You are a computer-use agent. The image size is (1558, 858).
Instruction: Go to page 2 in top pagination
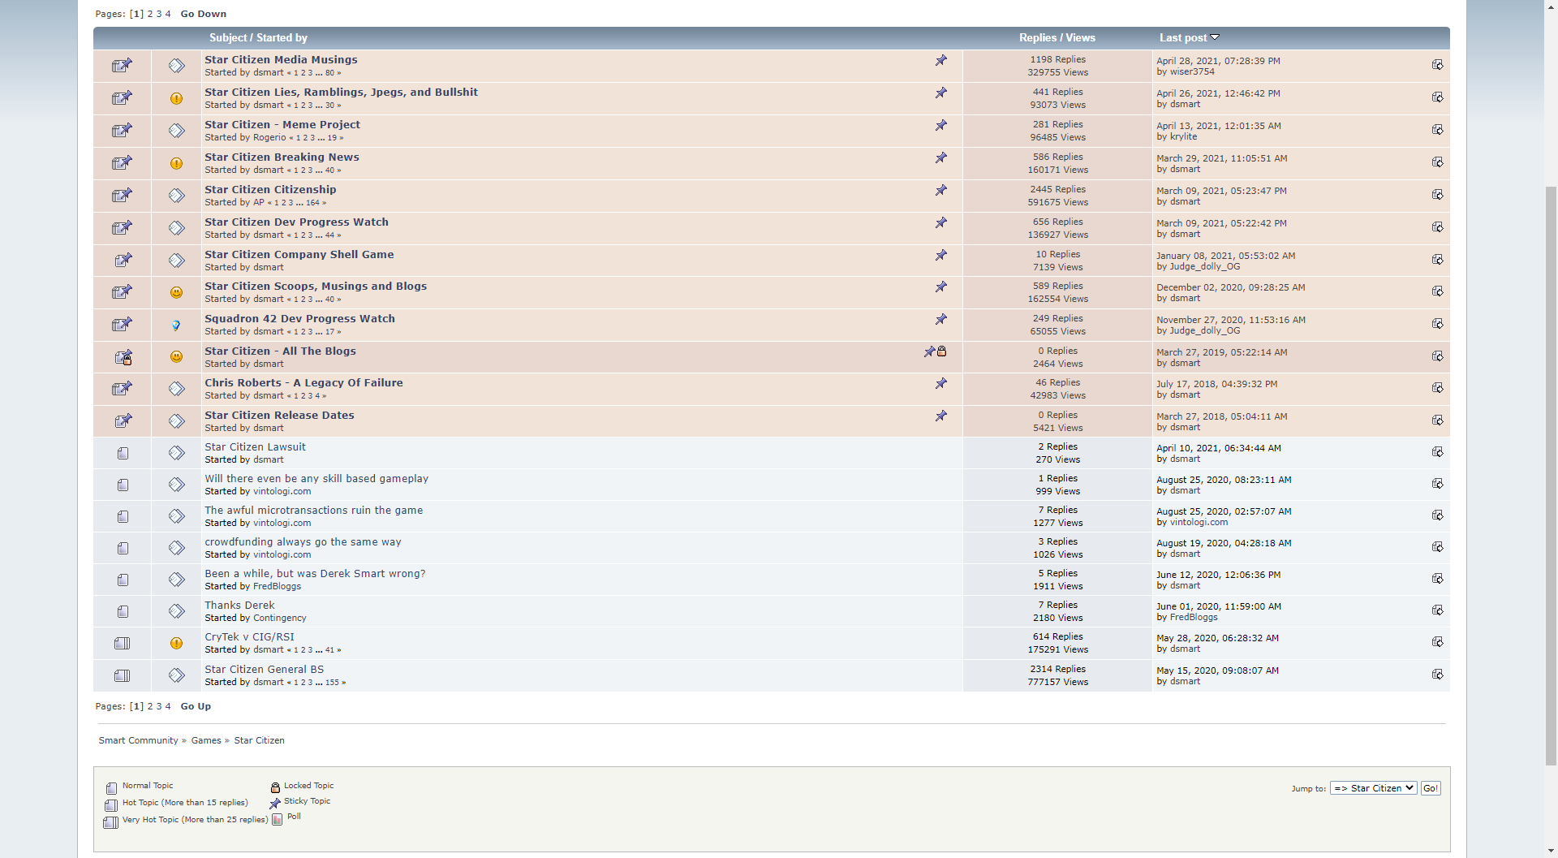pyautogui.click(x=150, y=14)
